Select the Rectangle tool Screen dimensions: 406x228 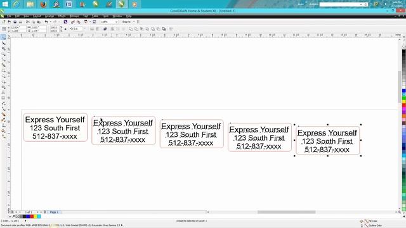(x=3, y=70)
